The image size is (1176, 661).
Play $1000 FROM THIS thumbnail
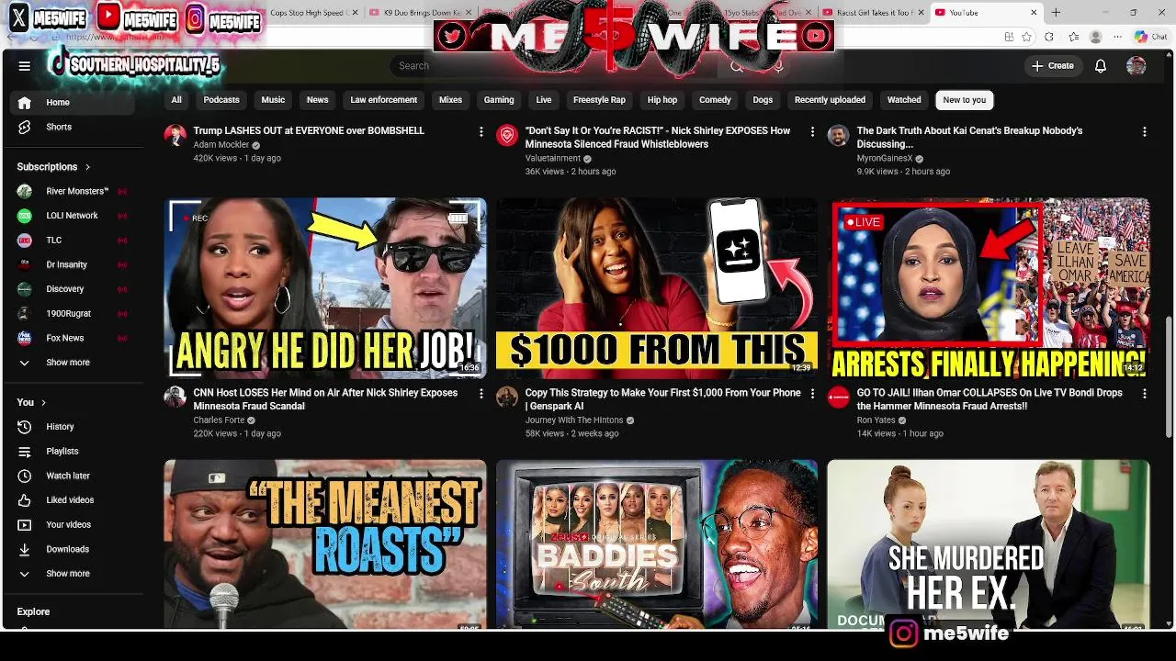(x=657, y=288)
